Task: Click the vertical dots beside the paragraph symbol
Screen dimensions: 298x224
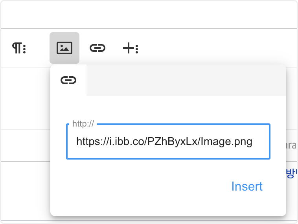Action: tap(24, 49)
